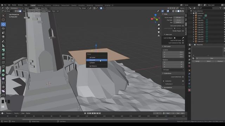
Task: Choose By Distance in Merge menu
Action: tap(97, 66)
